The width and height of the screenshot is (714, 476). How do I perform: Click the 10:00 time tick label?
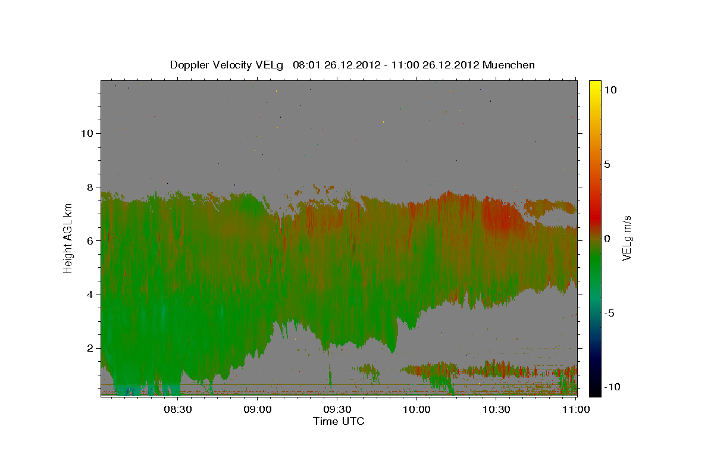(416, 409)
